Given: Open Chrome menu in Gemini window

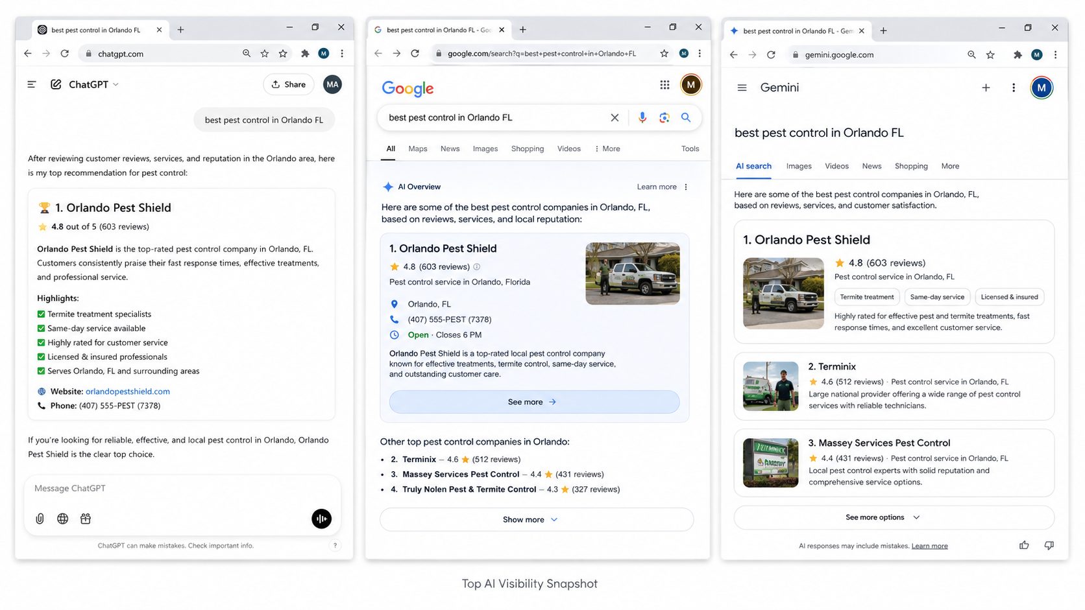Looking at the screenshot, I should (1056, 54).
